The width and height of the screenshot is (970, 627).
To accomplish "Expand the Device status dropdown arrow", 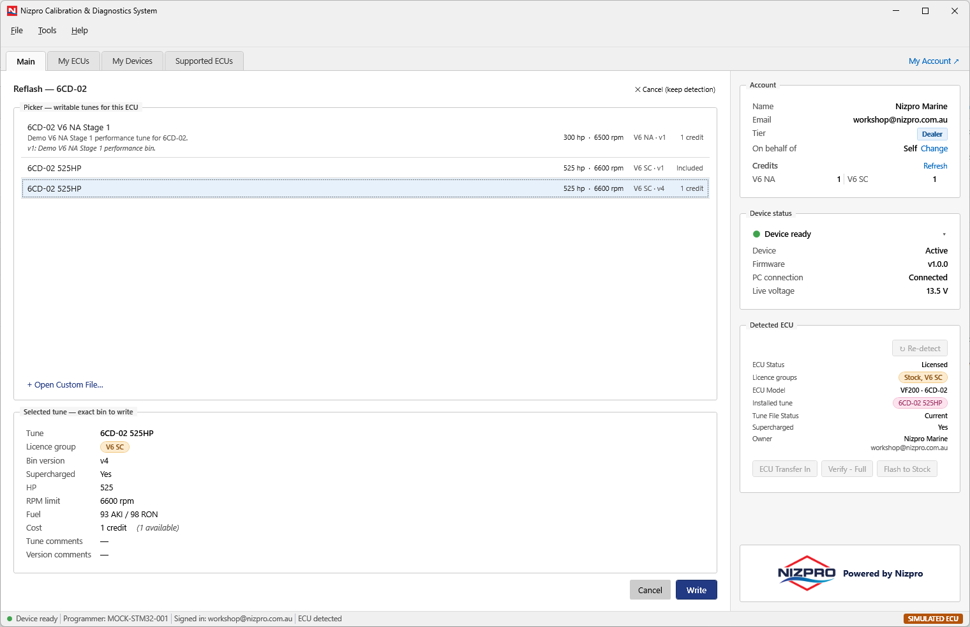I will coord(944,234).
